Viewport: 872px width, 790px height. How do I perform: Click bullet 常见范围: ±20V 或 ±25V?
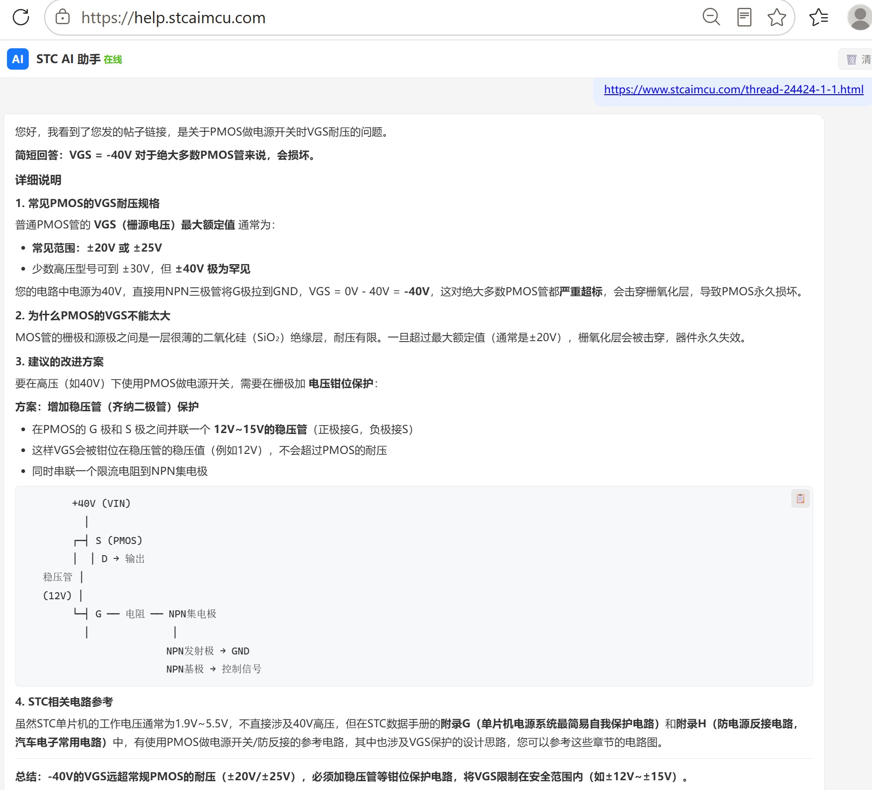[x=97, y=248]
